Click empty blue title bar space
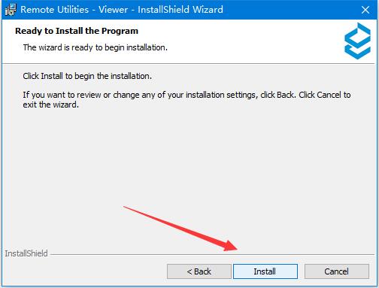 coord(288,10)
